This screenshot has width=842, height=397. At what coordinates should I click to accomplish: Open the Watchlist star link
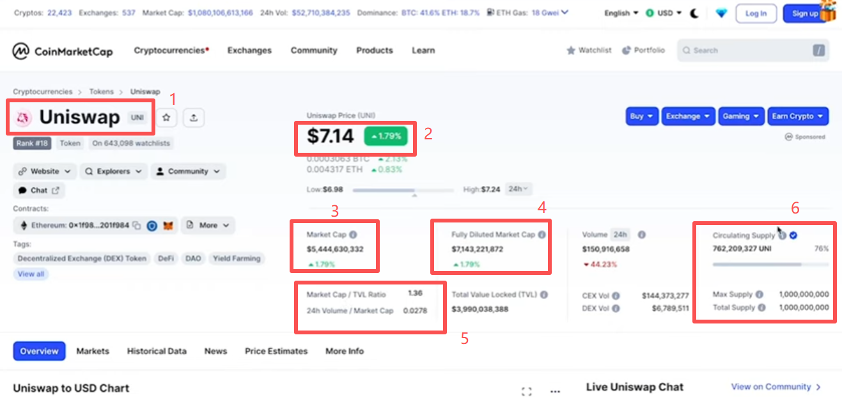[589, 51]
